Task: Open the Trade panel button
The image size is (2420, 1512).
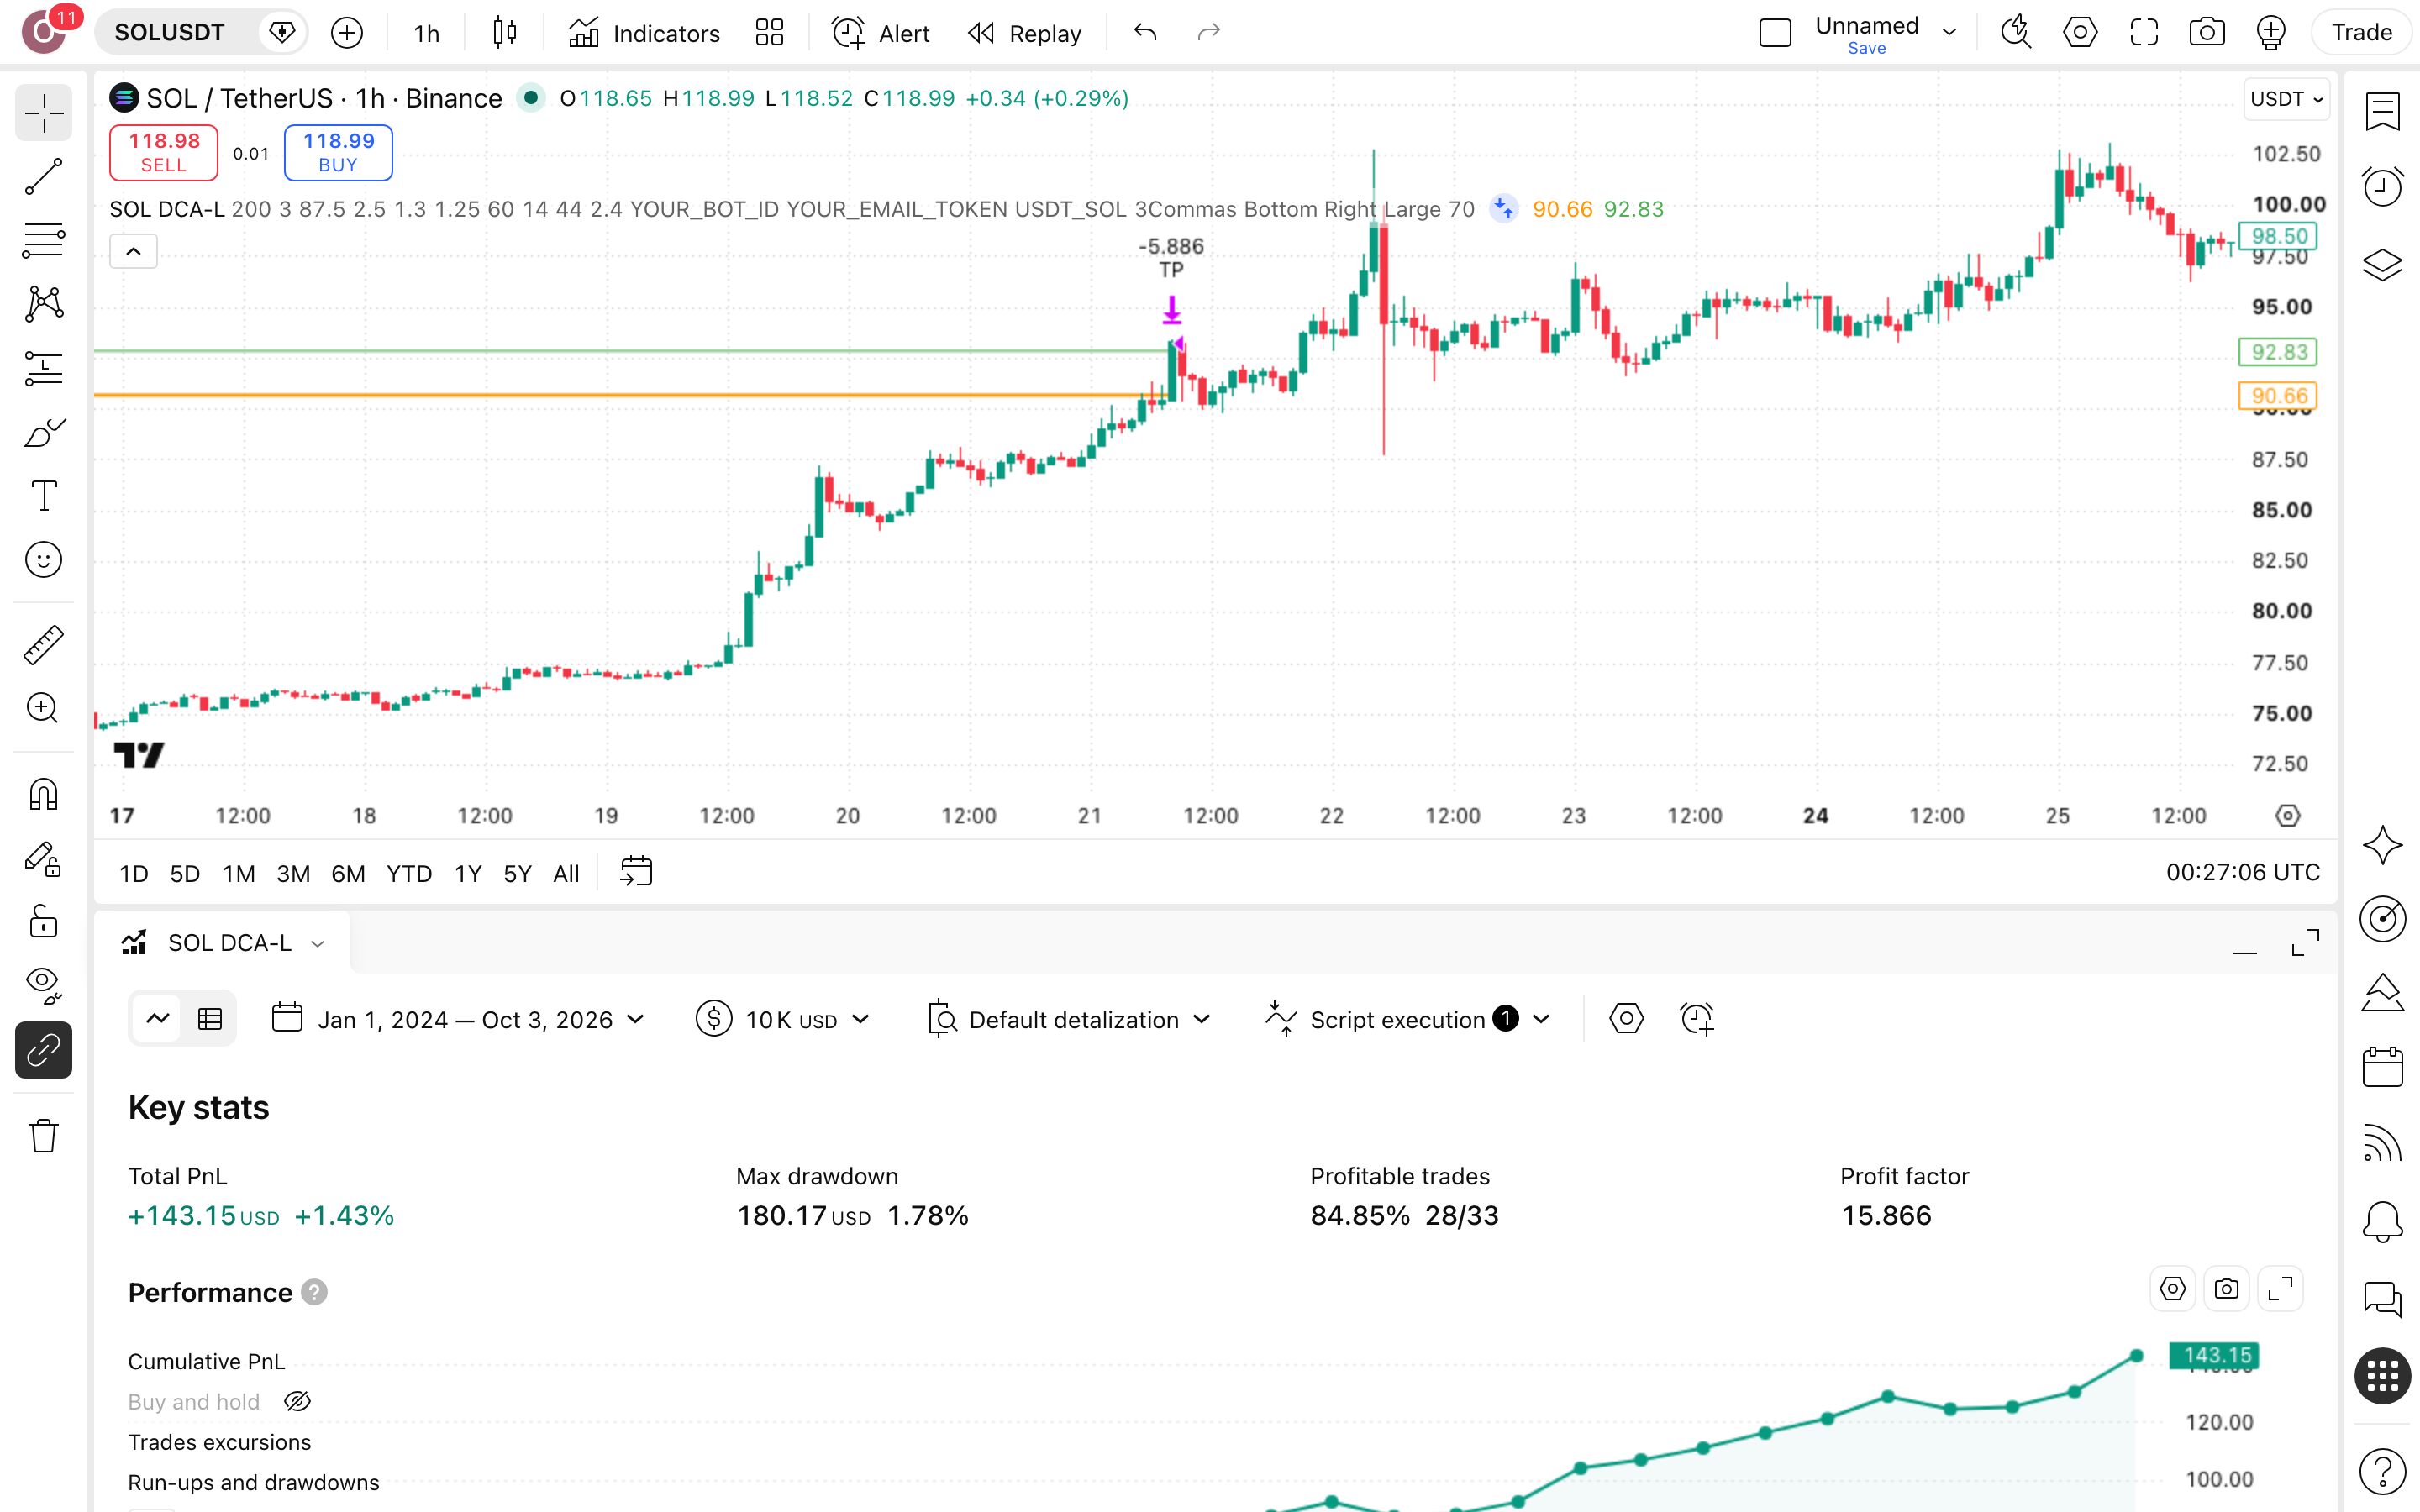Action: pyautogui.click(x=2361, y=33)
